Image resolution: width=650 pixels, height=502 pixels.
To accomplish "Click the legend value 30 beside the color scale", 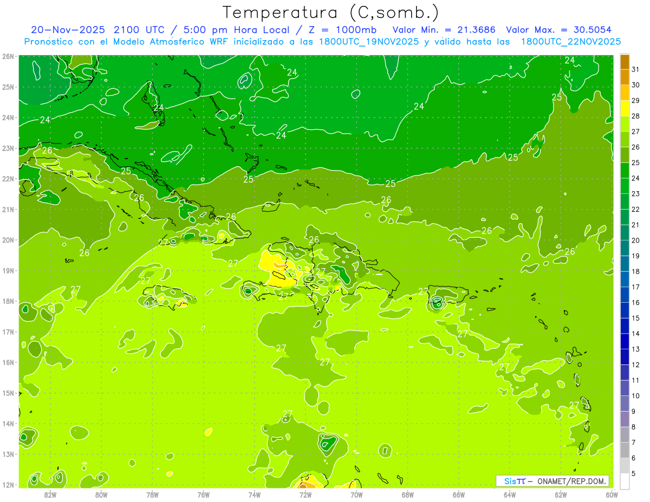I will coord(636,85).
